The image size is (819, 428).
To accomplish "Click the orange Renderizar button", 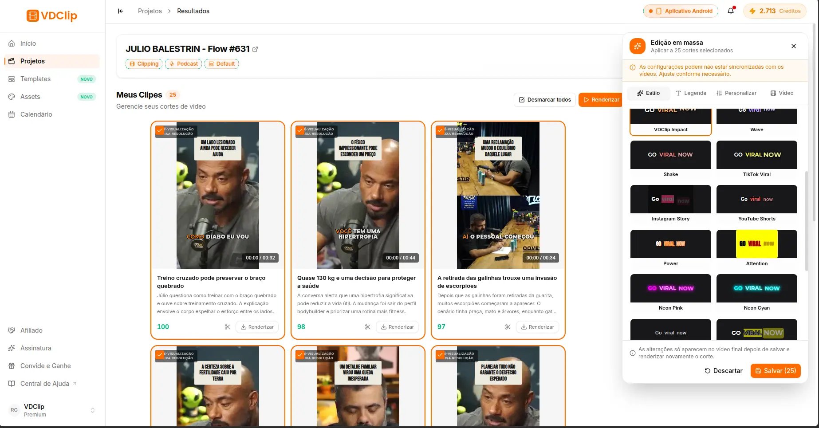I will [x=601, y=100].
